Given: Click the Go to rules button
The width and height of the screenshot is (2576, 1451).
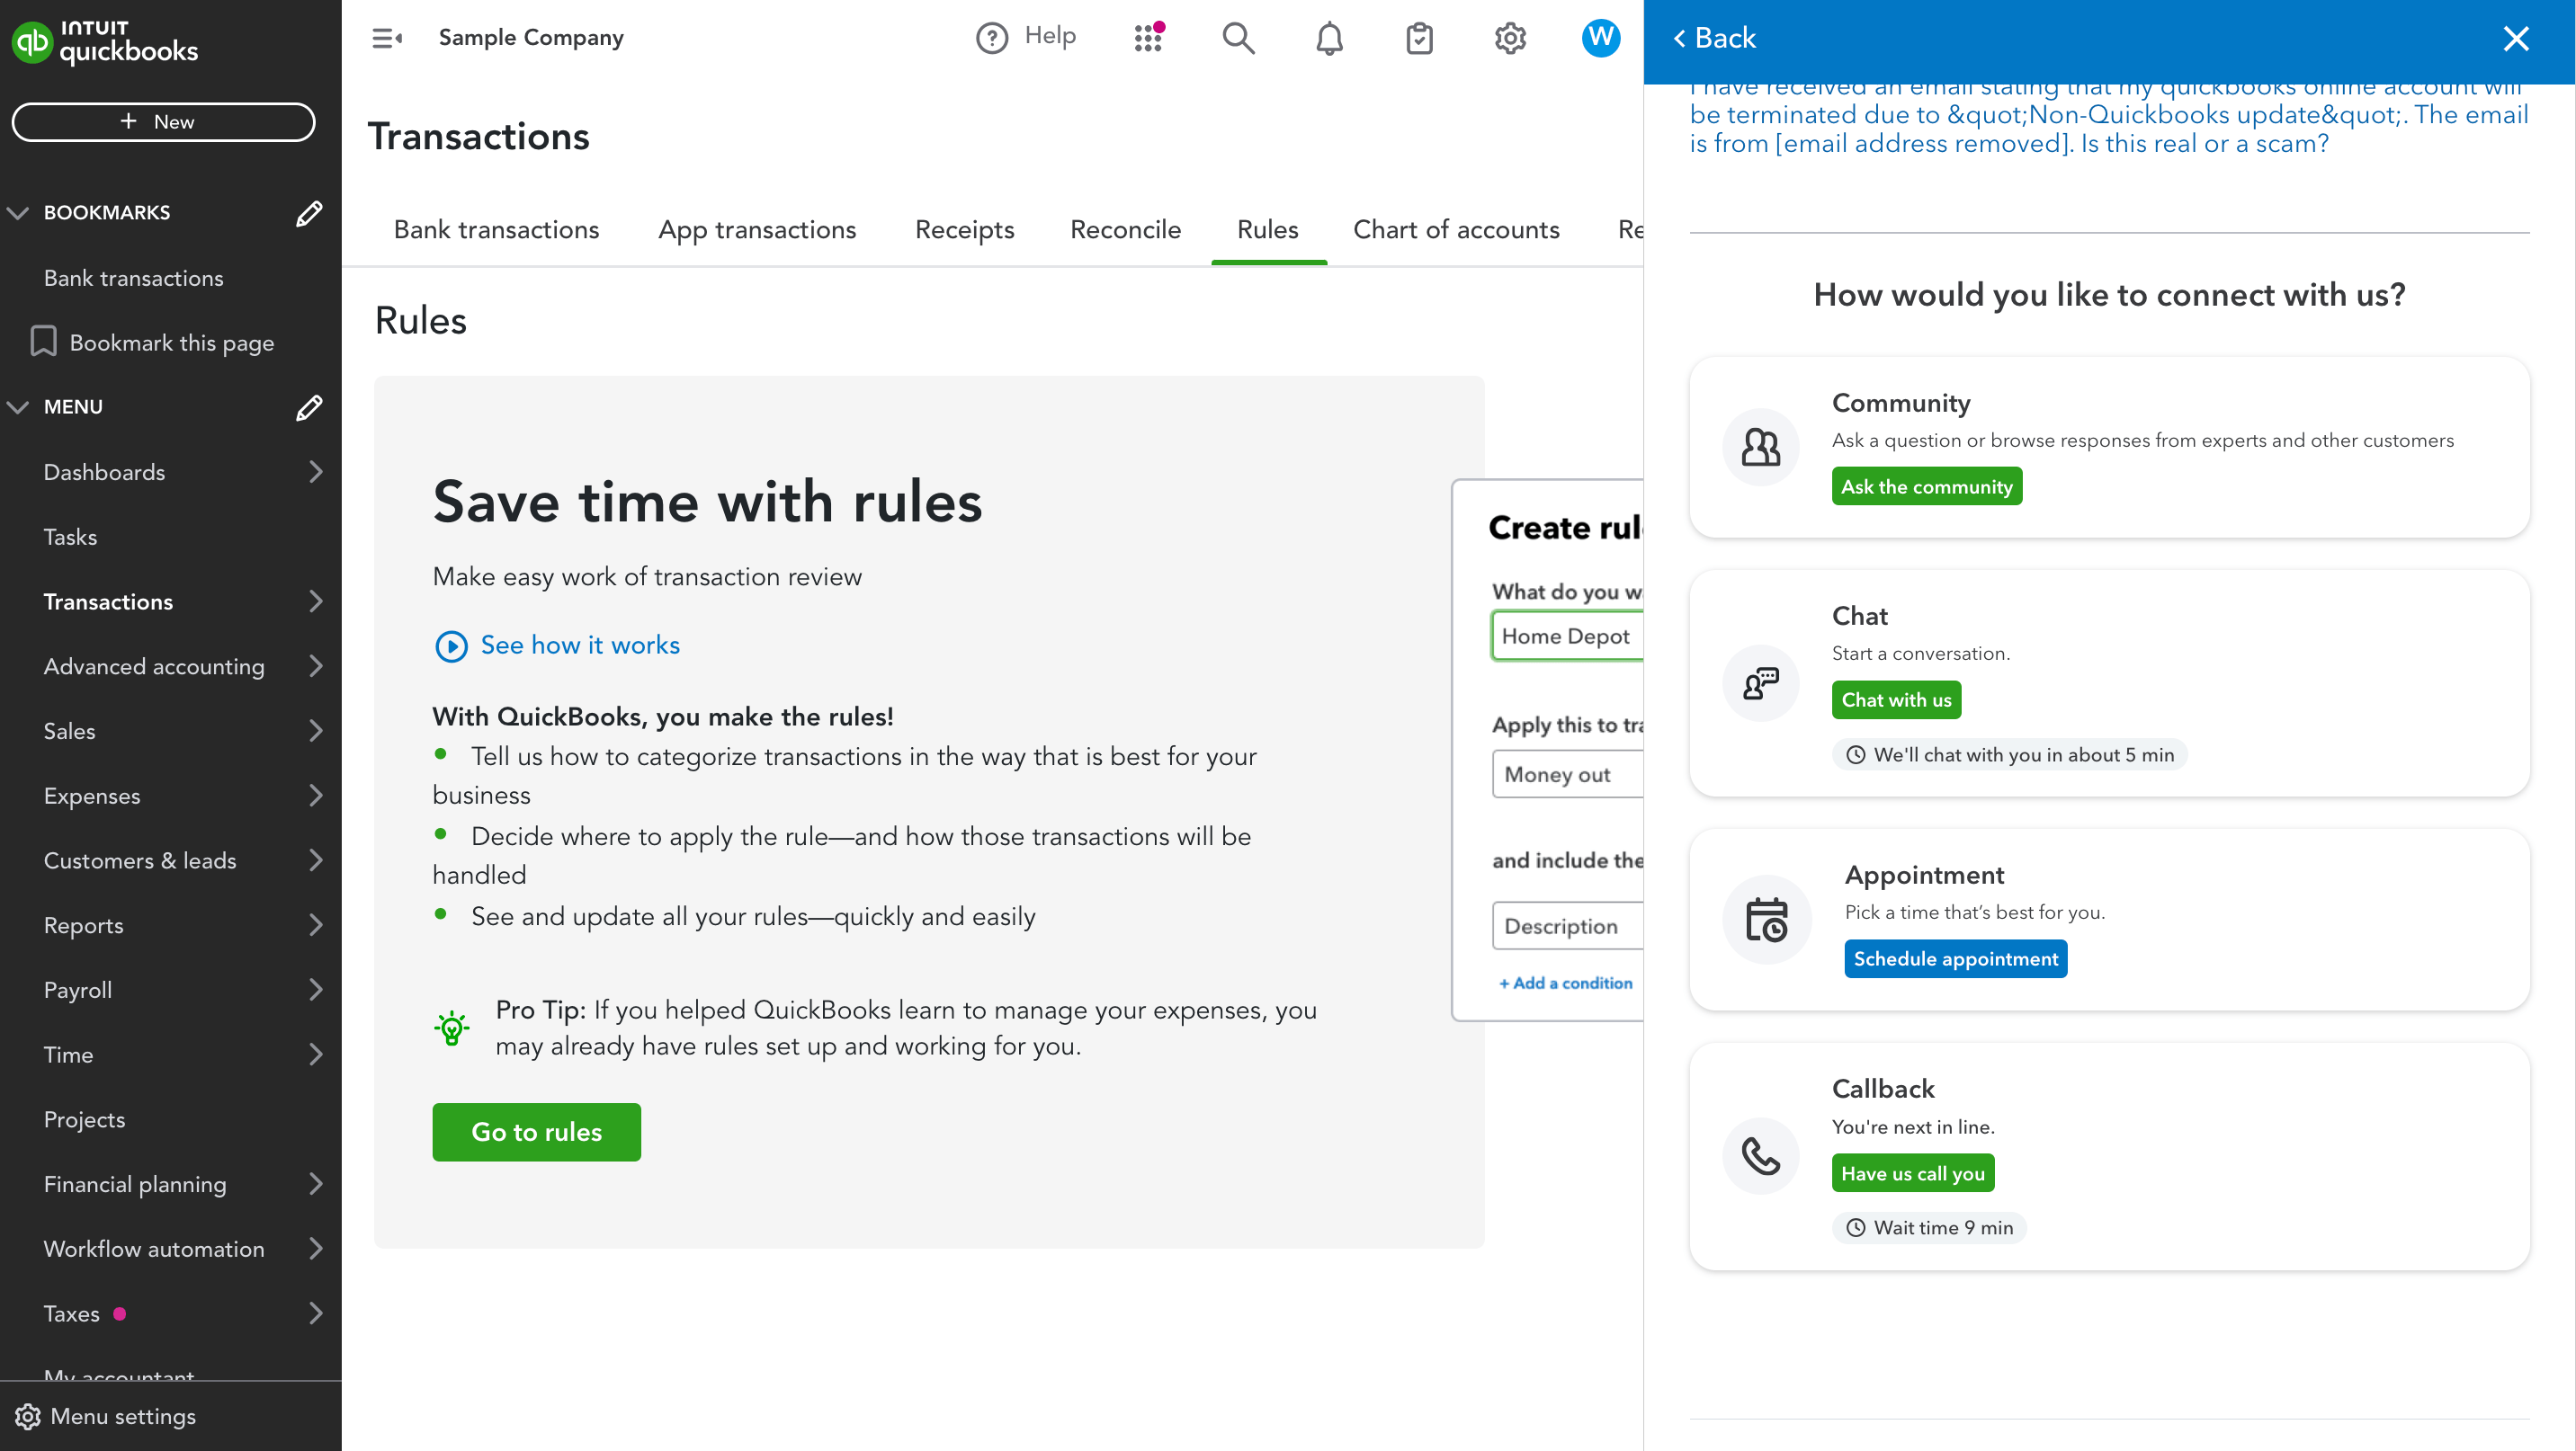Looking at the screenshot, I should click(x=536, y=1131).
